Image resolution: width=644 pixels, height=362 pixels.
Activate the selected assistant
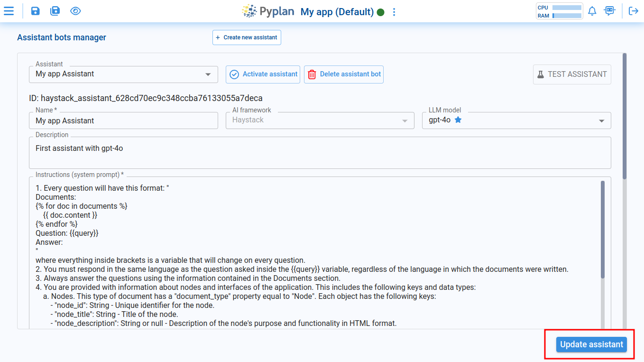click(x=263, y=74)
